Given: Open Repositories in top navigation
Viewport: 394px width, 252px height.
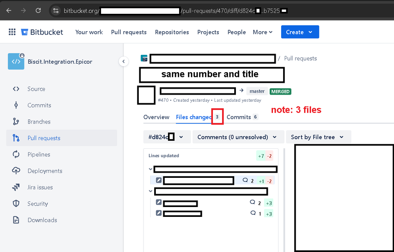Looking at the screenshot, I should point(172,32).
